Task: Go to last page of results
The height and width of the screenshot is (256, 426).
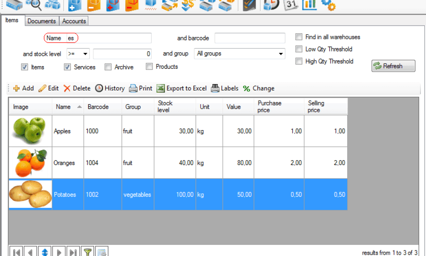Action: point(73,251)
